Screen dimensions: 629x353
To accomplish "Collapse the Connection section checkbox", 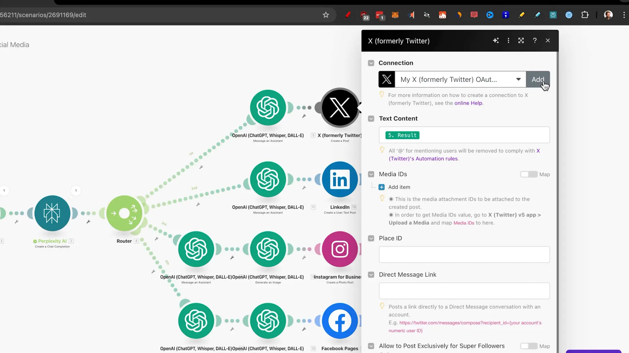I will [371, 63].
